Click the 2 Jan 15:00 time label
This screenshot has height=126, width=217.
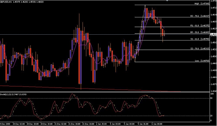102,124
